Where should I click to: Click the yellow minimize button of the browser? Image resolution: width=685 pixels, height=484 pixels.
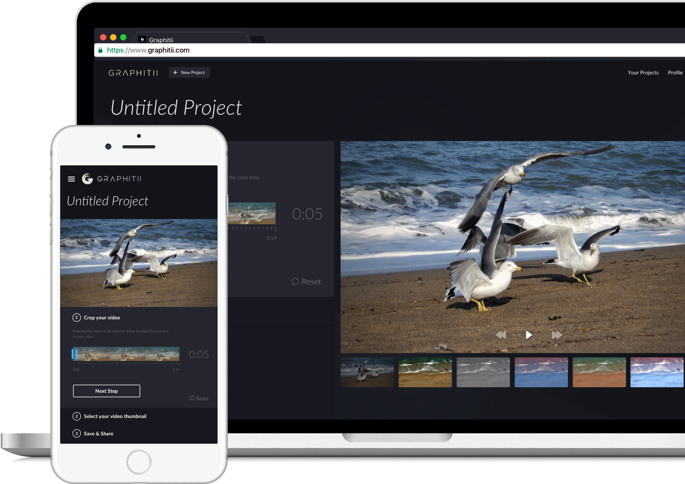113,37
